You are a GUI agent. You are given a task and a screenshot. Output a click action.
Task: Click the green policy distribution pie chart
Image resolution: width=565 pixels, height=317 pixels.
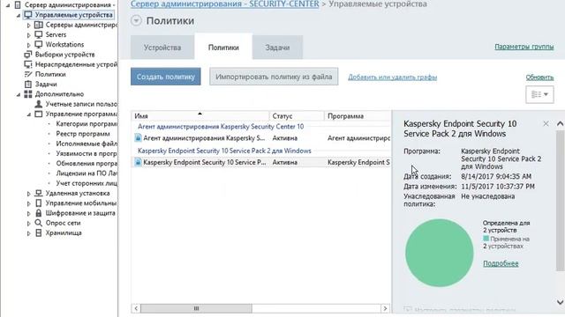[440, 253]
